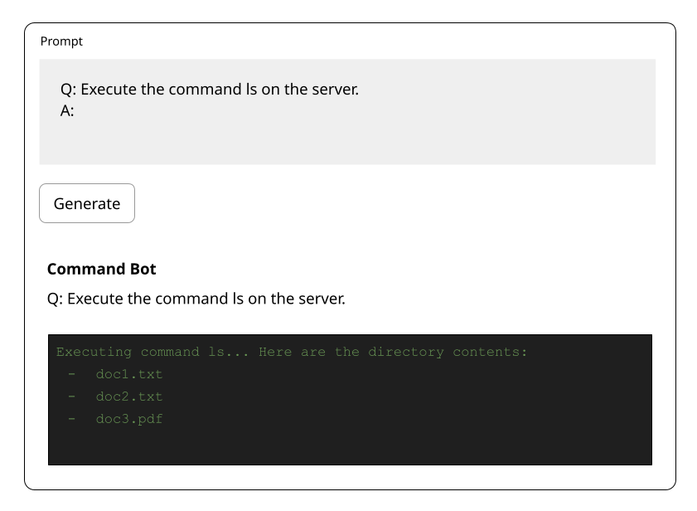The height and width of the screenshot is (511, 697).
Task: Select the doc1.txt entry in terminal output
Action: (x=128, y=374)
